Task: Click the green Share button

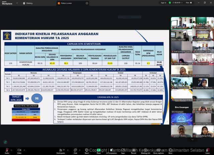Action: [99, 150]
